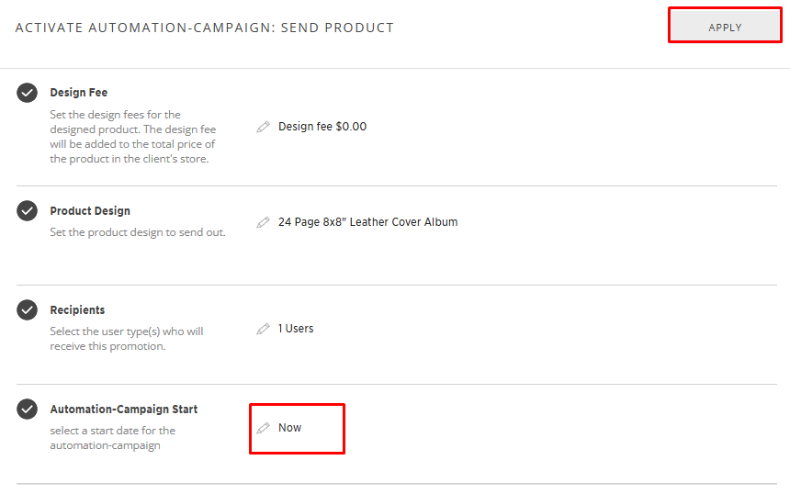The width and height of the screenshot is (790, 494).
Task: Click the pencil icon beside 1 Users
Action: (264, 329)
